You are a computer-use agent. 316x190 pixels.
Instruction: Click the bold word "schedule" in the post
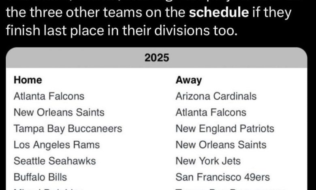pos(219,13)
